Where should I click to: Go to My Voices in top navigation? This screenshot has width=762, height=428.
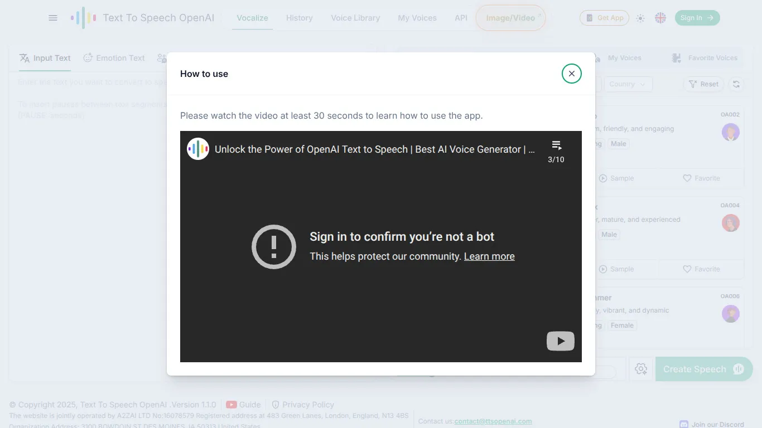pyautogui.click(x=417, y=18)
